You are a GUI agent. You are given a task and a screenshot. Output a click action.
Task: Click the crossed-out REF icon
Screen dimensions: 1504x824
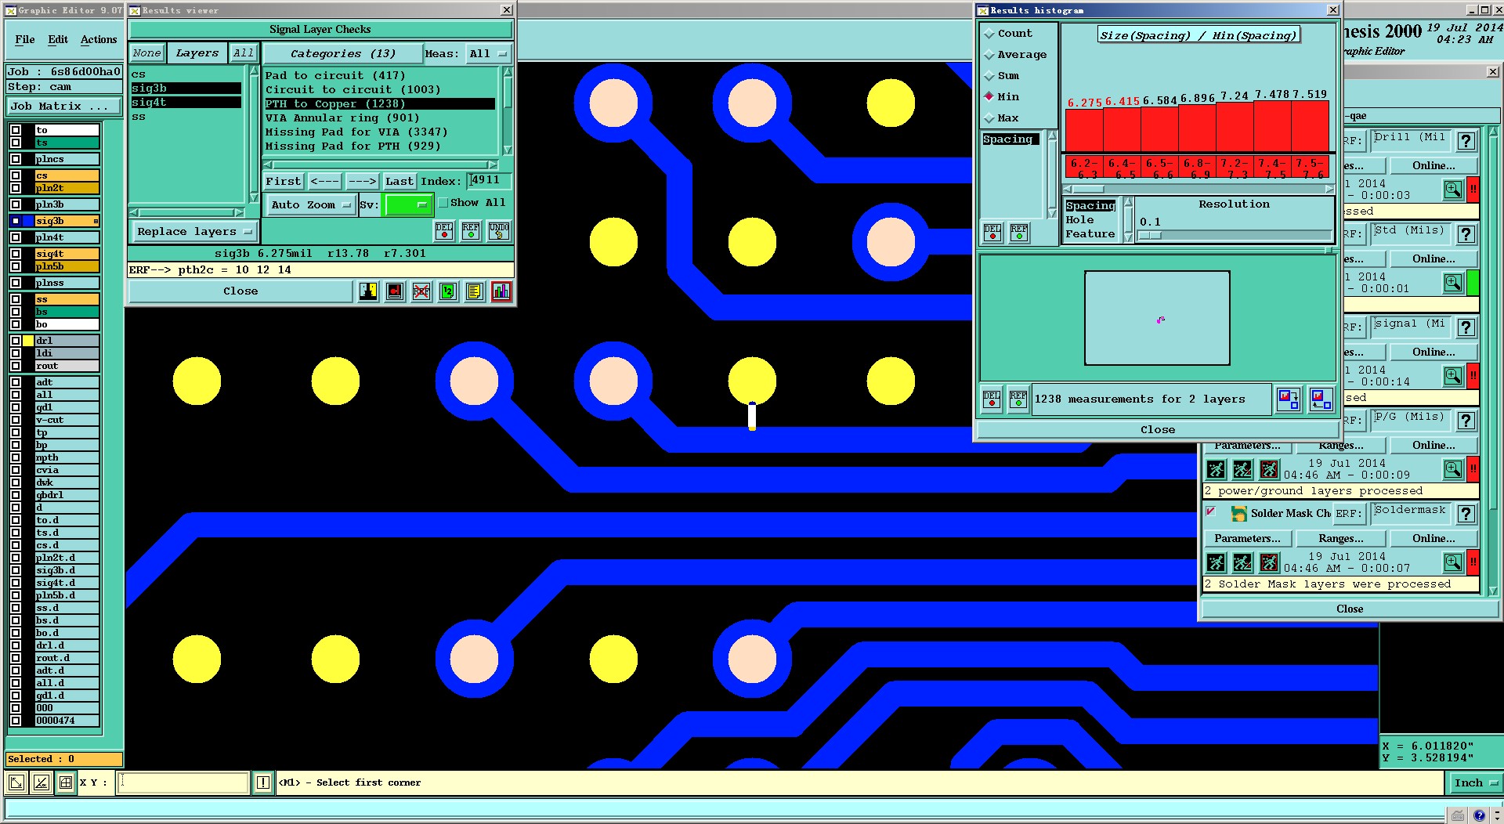point(421,291)
